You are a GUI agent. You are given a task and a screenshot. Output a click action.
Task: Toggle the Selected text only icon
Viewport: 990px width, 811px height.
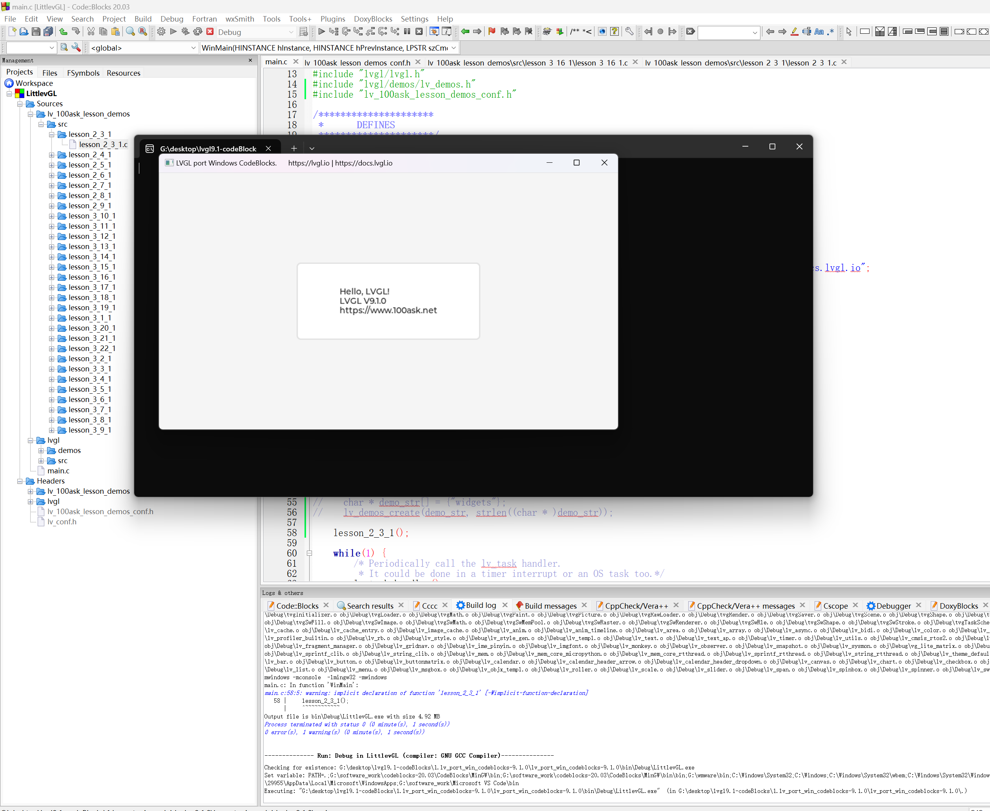(807, 32)
